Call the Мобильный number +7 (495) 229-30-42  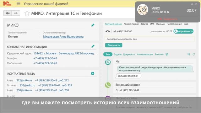pyautogui.click(x=45, y=63)
